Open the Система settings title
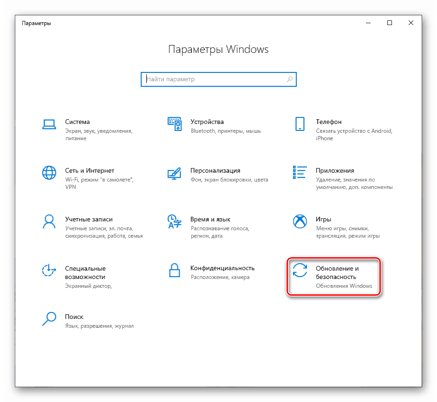 [x=78, y=122]
